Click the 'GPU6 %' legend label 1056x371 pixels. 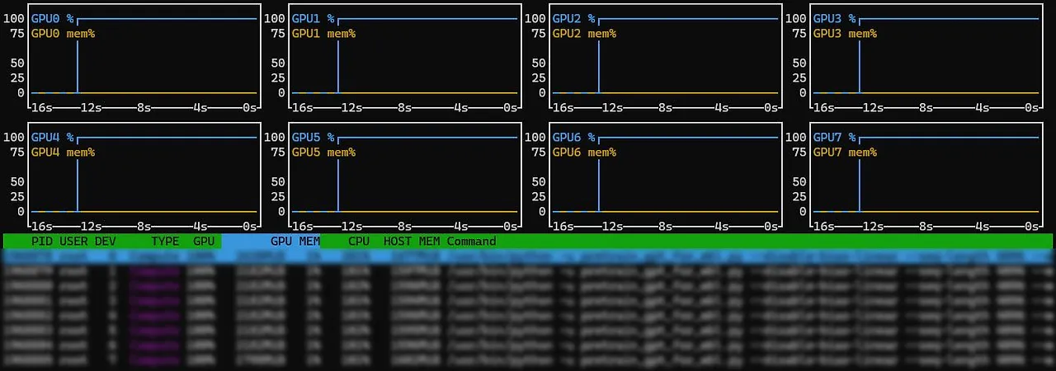(x=573, y=137)
